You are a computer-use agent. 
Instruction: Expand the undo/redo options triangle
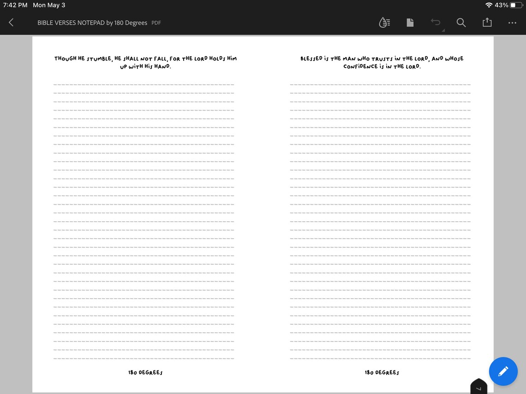click(x=443, y=30)
